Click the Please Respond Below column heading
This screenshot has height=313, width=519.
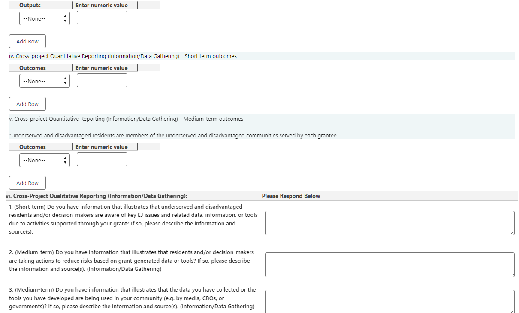tap(291, 196)
